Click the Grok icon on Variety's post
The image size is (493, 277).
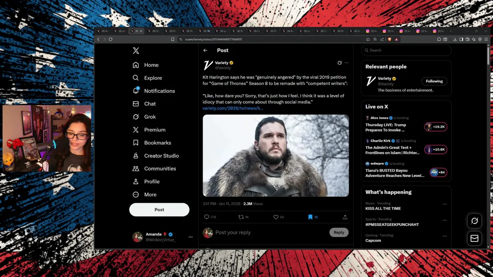(339, 63)
